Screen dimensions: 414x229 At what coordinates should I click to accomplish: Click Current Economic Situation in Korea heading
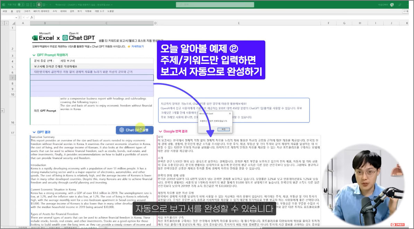[53, 190]
